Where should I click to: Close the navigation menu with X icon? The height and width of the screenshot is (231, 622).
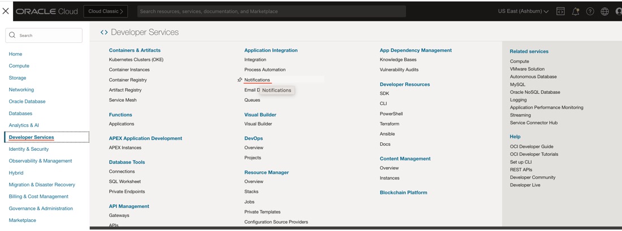[6, 11]
